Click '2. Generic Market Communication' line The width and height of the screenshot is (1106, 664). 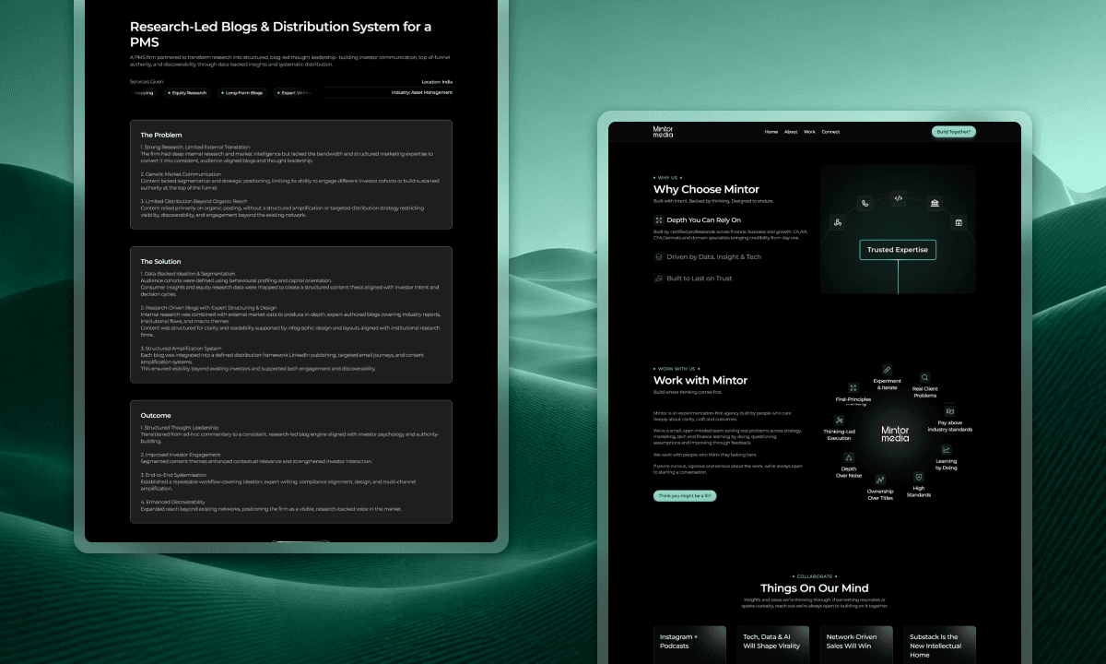[x=181, y=174]
